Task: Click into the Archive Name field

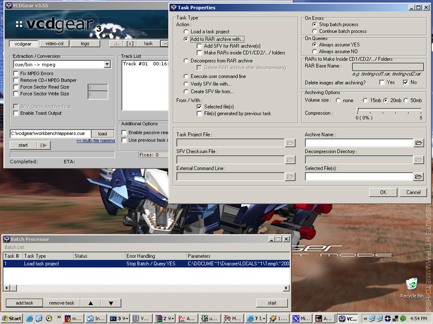Action: click(359, 143)
